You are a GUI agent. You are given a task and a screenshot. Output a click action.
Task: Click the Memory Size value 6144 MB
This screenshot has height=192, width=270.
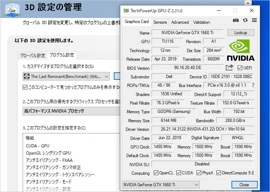click(x=168, y=120)
